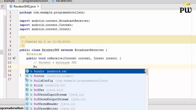Click the override gutter icon on line 12
196x110 pixels.
[14, 58]
